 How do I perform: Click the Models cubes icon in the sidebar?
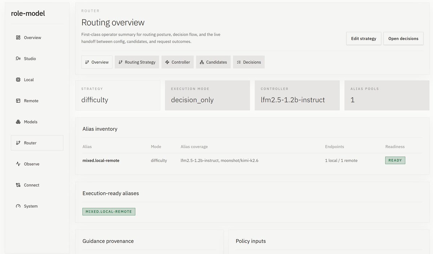point(18,122)
